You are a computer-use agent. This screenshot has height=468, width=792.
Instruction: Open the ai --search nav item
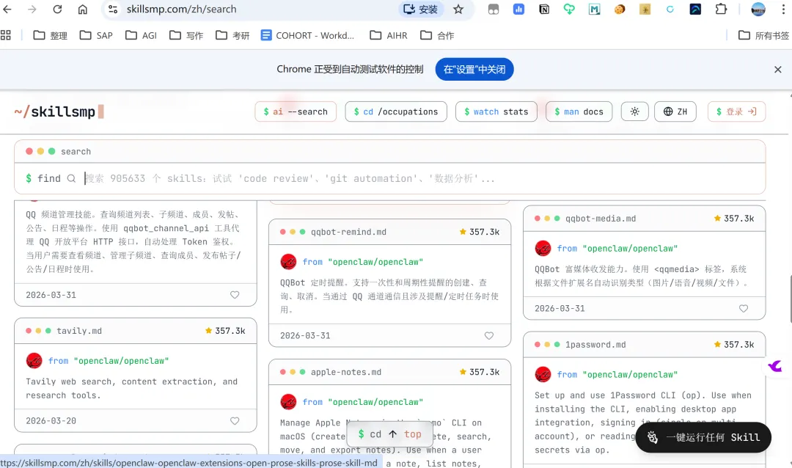pyautogui.click(x=296, y=111)
